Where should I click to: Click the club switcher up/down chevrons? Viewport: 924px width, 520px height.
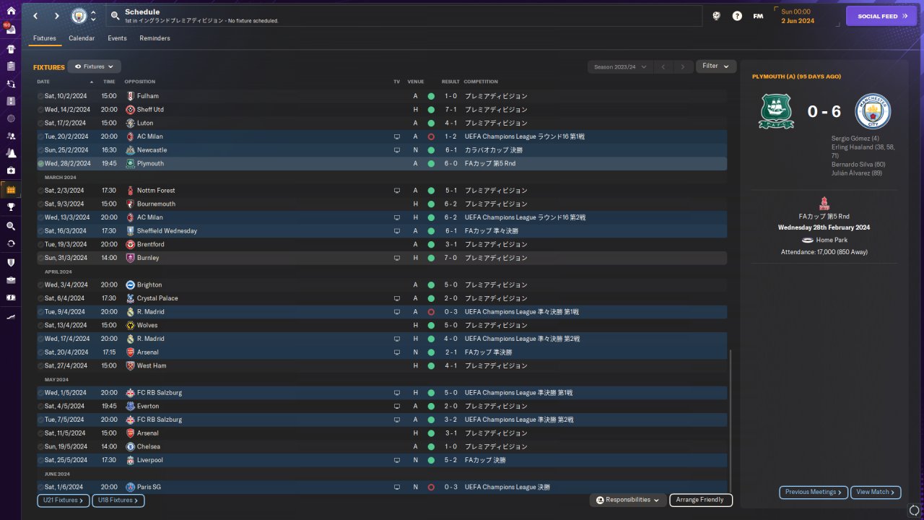93,16
